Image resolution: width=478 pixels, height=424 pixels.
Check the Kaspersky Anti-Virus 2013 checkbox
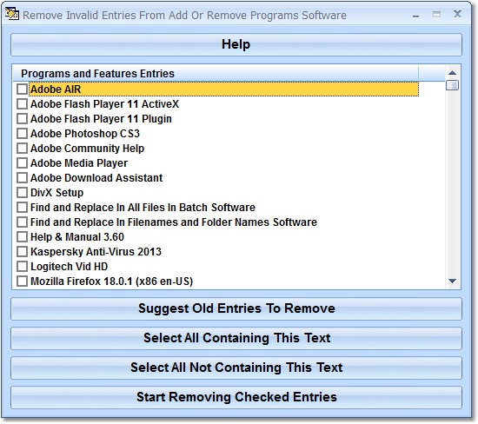[x=22, y=252]
